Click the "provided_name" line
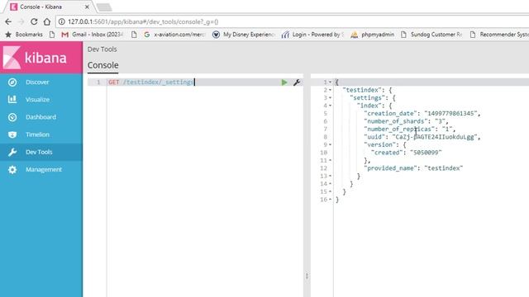529x297 pixels. coord(413,168)
